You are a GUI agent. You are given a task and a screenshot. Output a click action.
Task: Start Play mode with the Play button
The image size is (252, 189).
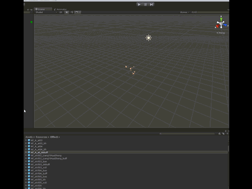[139, 4]
